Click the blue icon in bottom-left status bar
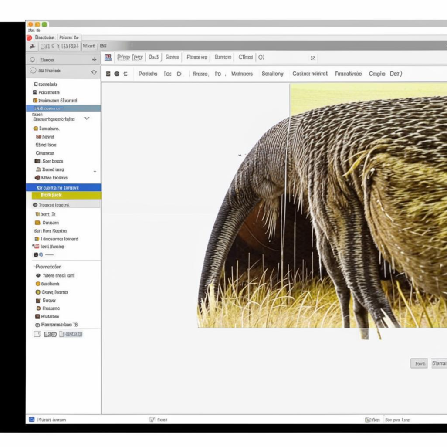This screenshot has width=447, height=447. click(x=32, y=420)
